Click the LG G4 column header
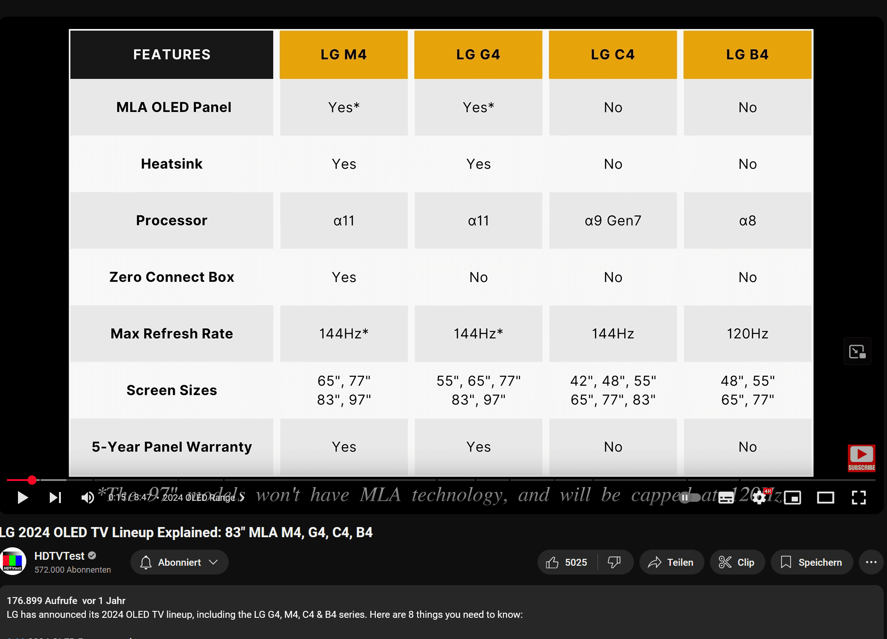Screen dimensions: 887x639 (478, 54)
